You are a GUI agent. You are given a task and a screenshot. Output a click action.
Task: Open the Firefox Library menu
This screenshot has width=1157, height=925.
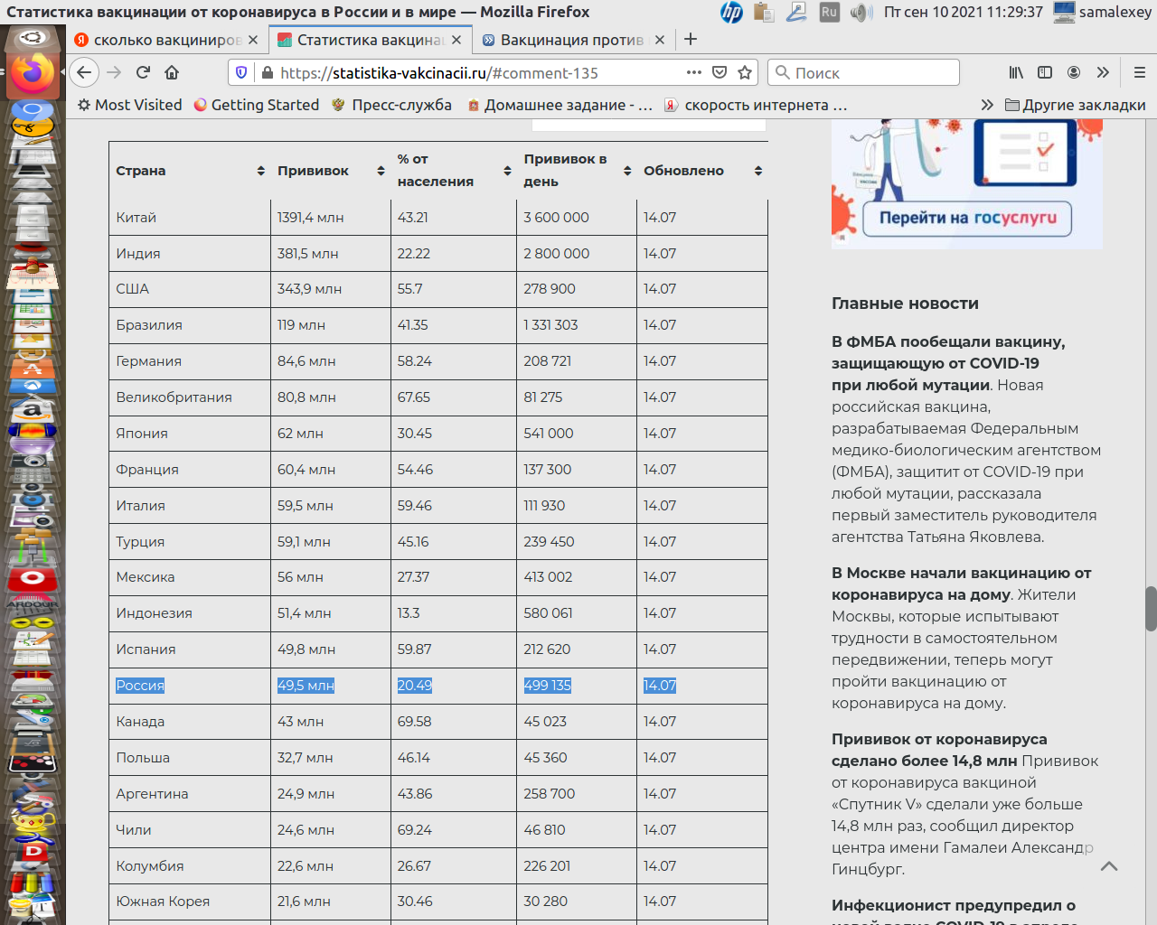point(1016,72)
